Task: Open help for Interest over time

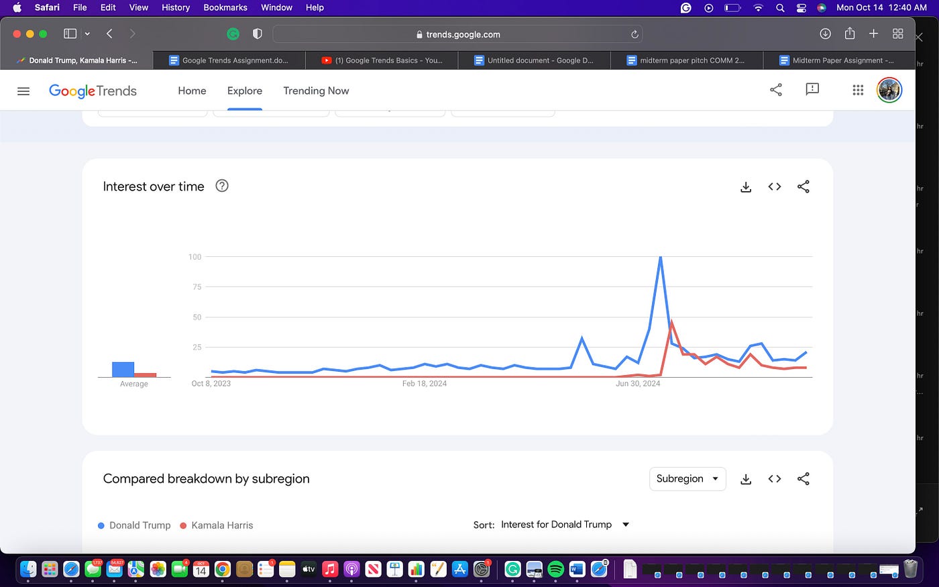Action: (222, 186)
